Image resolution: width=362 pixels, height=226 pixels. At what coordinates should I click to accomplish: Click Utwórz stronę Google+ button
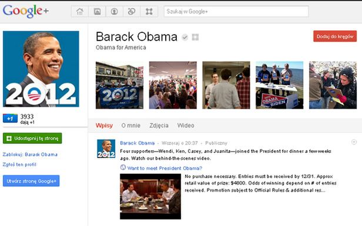[31, 181]
